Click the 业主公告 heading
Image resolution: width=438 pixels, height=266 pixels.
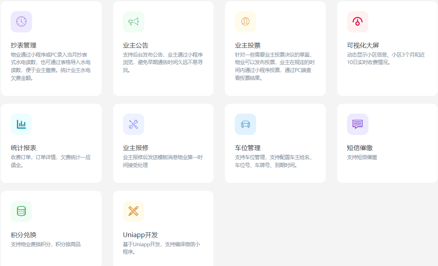click(136, 46)
